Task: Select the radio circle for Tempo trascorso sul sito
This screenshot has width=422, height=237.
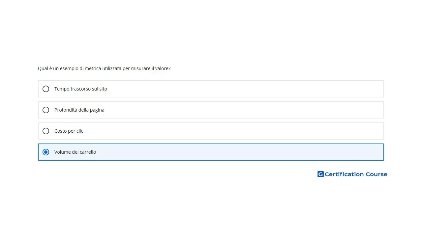Action: [46, 89]
